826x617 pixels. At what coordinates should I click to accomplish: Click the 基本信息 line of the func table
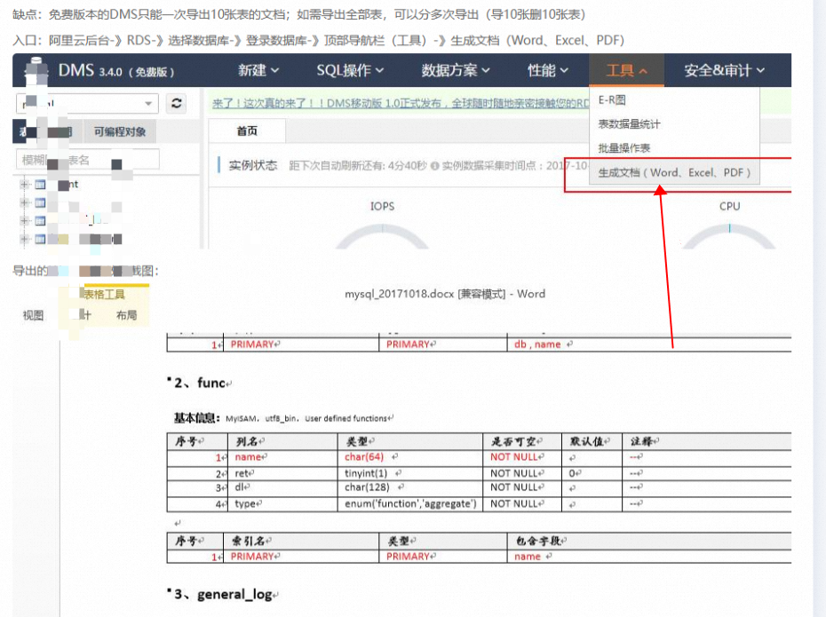pyautogui.click(x=284, y=418)
